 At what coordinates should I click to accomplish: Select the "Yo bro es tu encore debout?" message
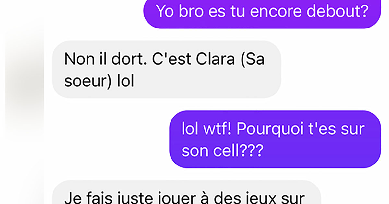(262, 13)
